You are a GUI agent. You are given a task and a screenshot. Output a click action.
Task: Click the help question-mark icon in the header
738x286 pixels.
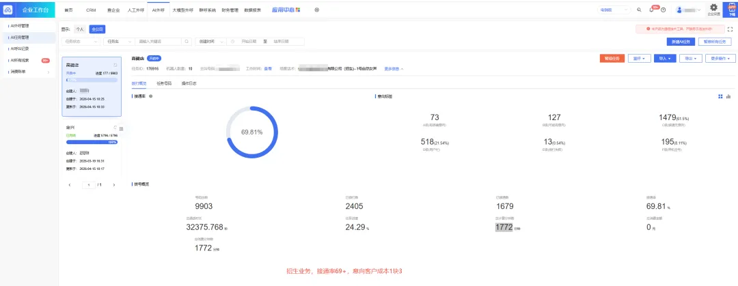[x=663, y=10]
